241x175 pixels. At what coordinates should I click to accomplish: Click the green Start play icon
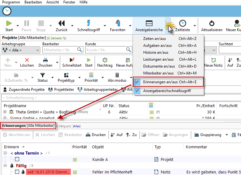pos(9,24)
